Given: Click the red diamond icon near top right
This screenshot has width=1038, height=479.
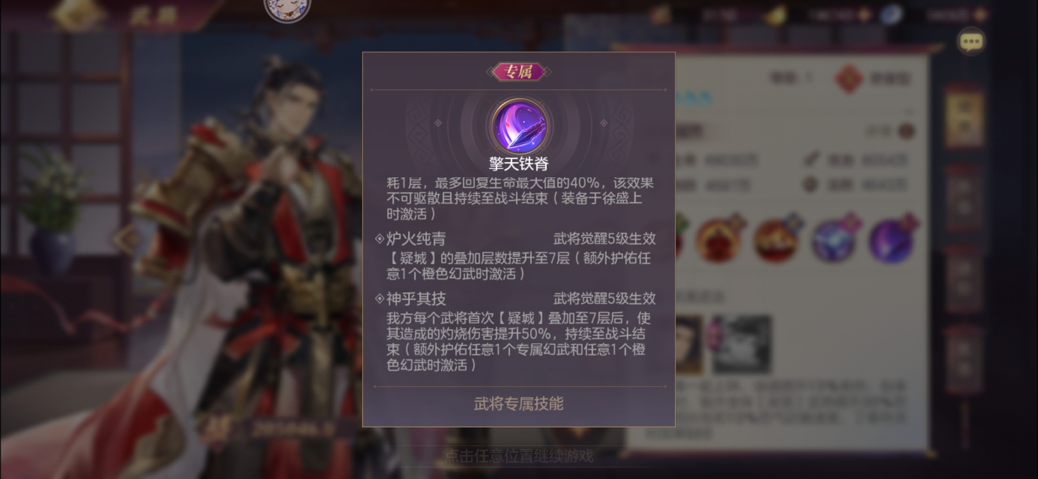Looking at the screenshot, I should tap(848, 79).
